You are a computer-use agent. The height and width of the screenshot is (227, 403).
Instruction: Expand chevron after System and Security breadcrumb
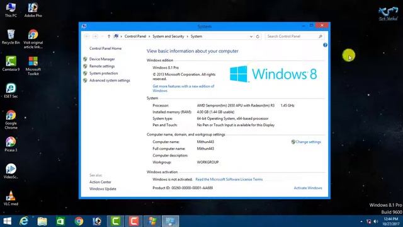[x=187, y=37]
